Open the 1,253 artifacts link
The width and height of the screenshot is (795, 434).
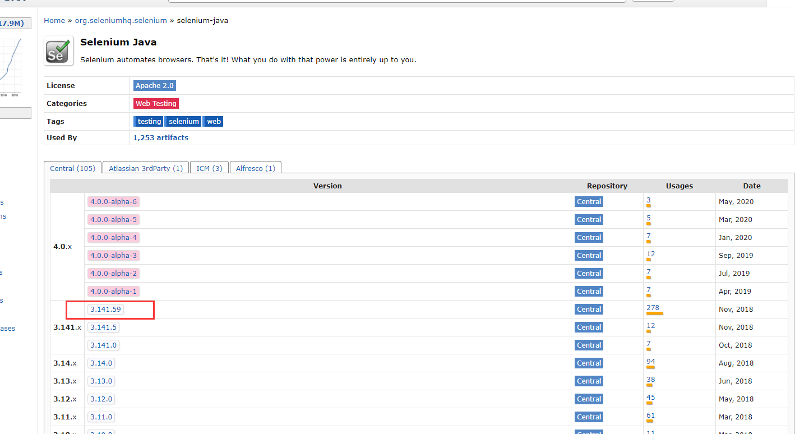click(x=161, y=137)
